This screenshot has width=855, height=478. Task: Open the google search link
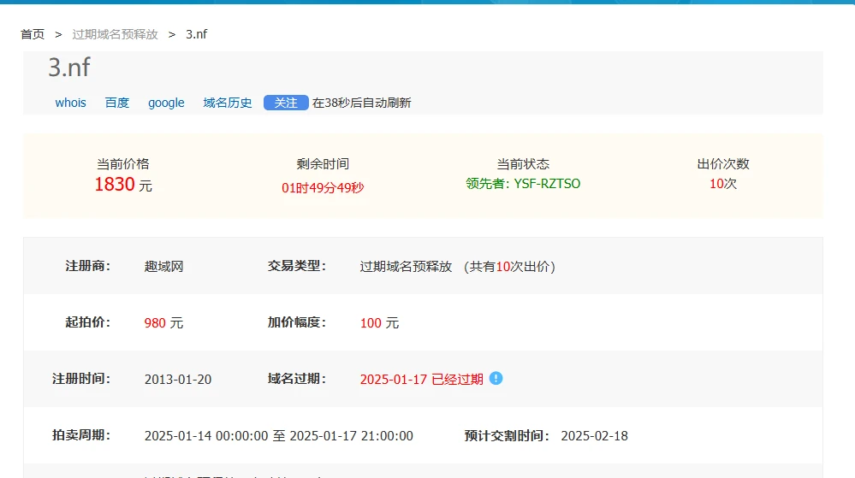(x=166, y=103)
